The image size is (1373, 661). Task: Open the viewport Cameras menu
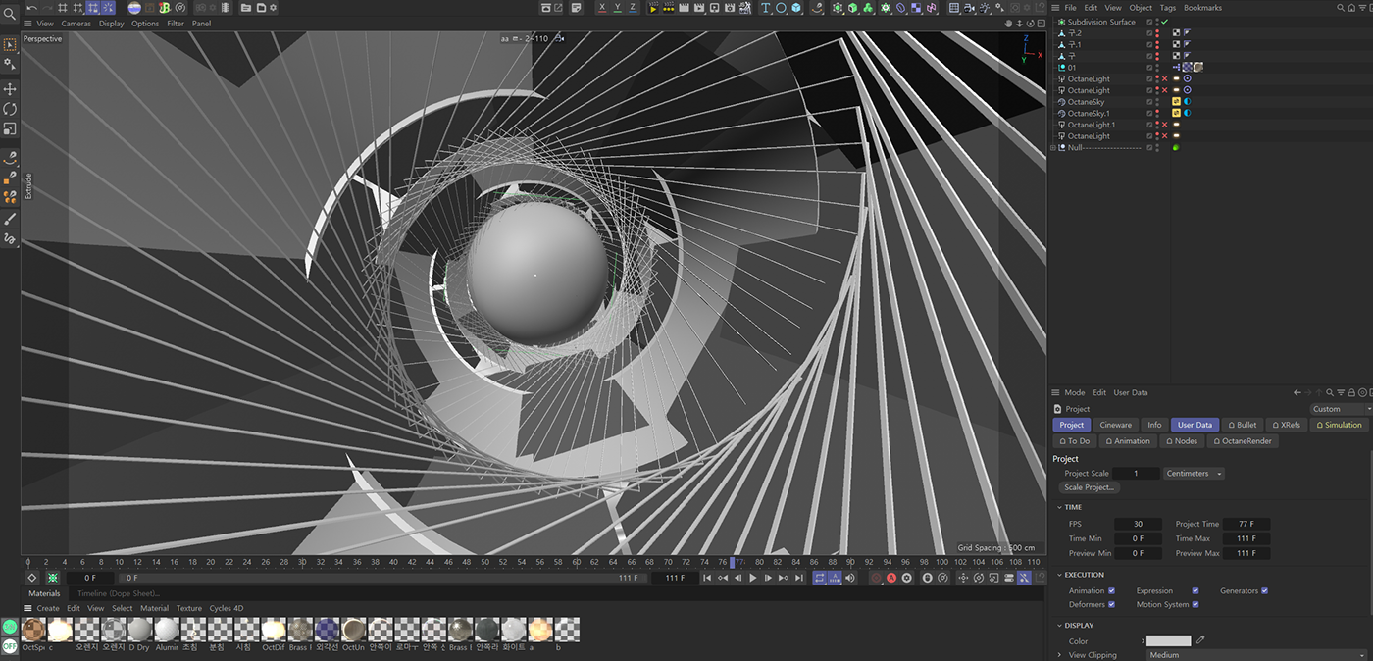pos(76,24)
